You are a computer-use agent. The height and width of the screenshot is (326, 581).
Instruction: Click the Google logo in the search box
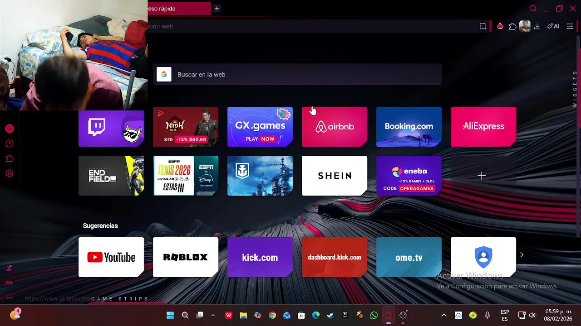pyautogui.click(x=164, y=74)
